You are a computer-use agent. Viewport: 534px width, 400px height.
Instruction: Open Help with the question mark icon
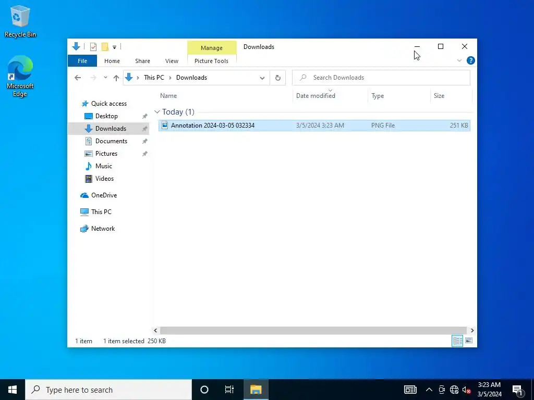(x=471, y=60)
